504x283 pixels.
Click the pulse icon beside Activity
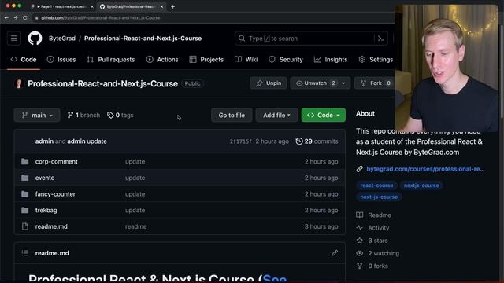tap(359, 228)
